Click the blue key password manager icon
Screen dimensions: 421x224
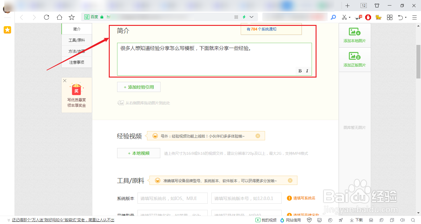[x=333, y=17]
